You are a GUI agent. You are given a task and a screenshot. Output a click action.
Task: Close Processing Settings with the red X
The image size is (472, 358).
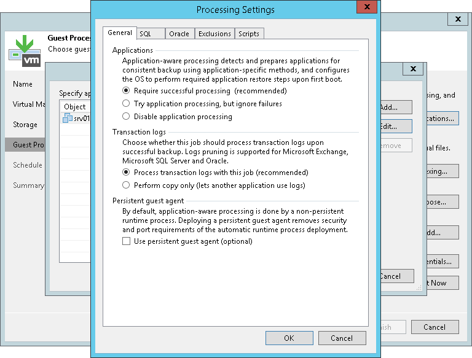[367, 7]
